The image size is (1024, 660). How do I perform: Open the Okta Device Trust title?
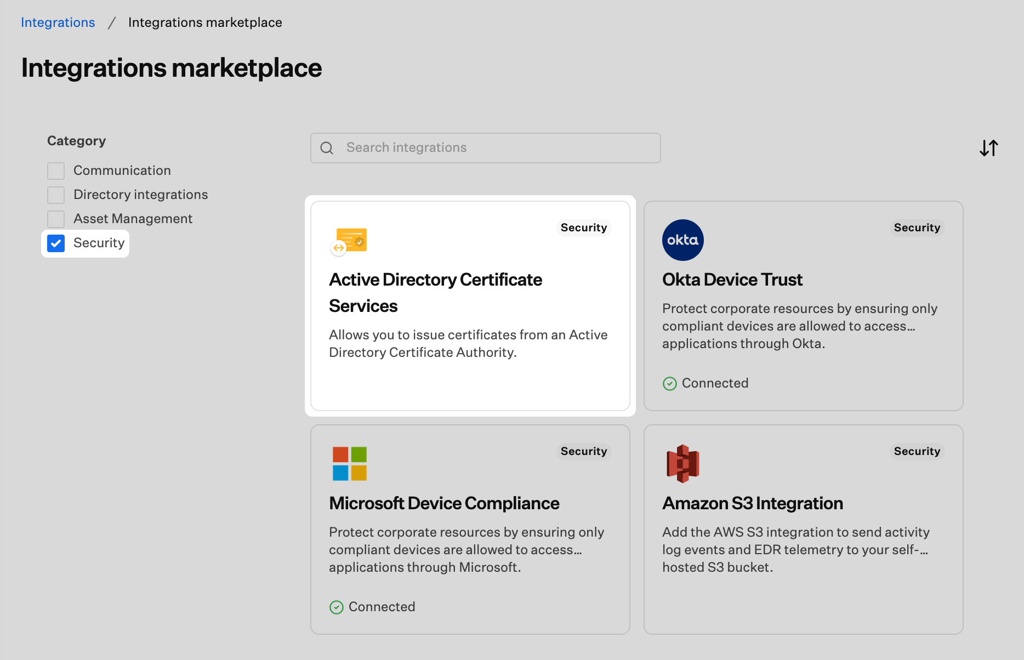point(732,280)
